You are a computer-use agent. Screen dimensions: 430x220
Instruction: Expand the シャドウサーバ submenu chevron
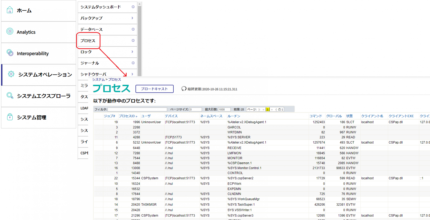(132, 74)
